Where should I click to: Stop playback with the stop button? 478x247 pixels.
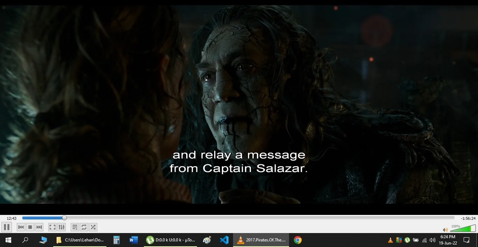30,227
